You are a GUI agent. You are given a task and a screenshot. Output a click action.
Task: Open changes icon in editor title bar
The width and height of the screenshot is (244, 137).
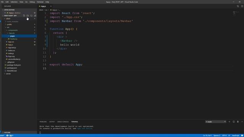pos(238,6)
